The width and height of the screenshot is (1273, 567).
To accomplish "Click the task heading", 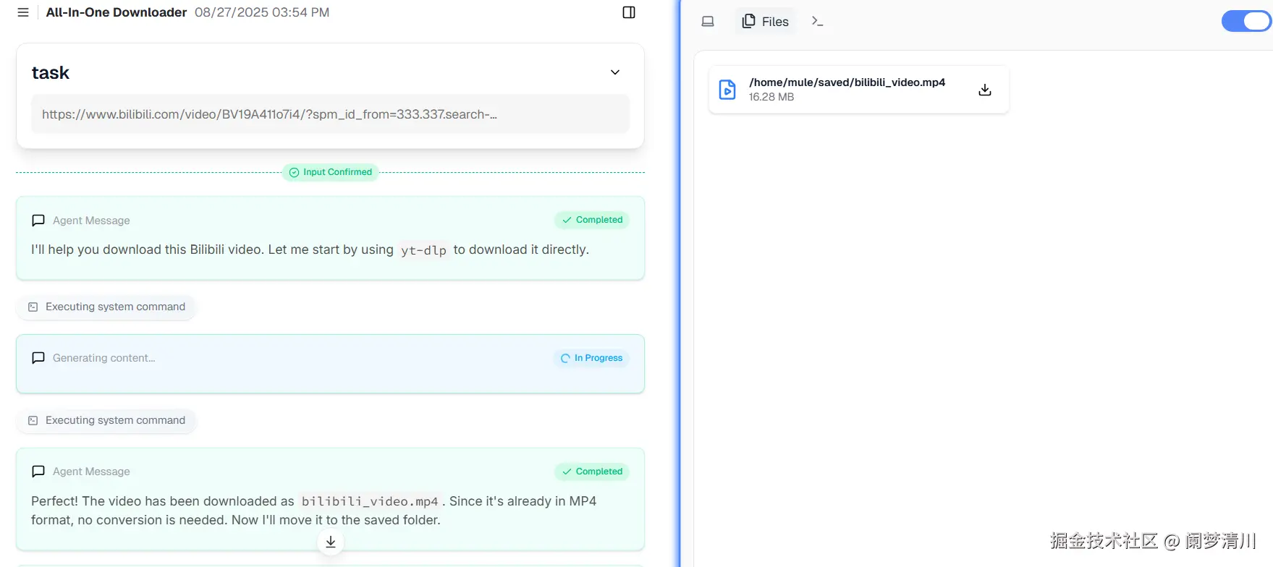I will [x=51, y=72].
